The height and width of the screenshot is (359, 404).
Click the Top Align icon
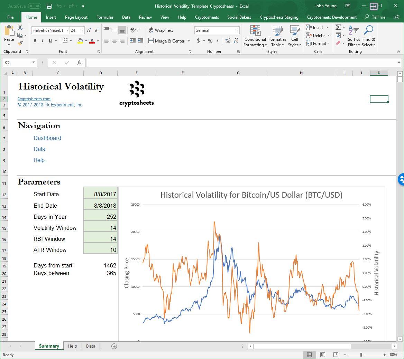point(107,30)
